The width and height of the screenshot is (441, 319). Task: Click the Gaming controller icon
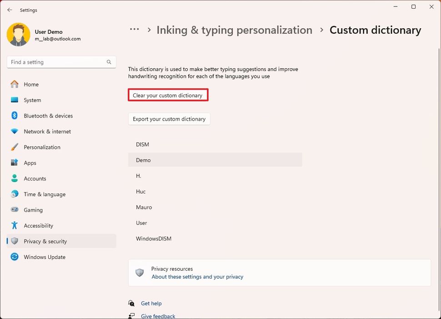[15, 210]
